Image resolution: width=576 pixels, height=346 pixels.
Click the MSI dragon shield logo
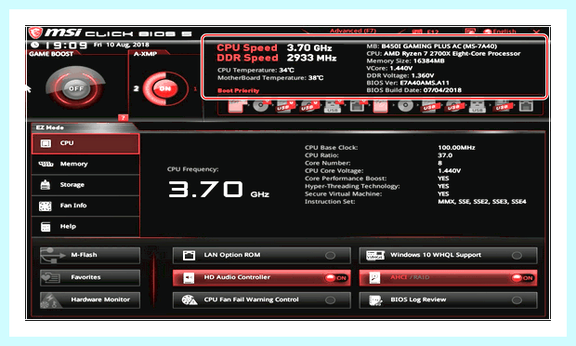(35, 33)
